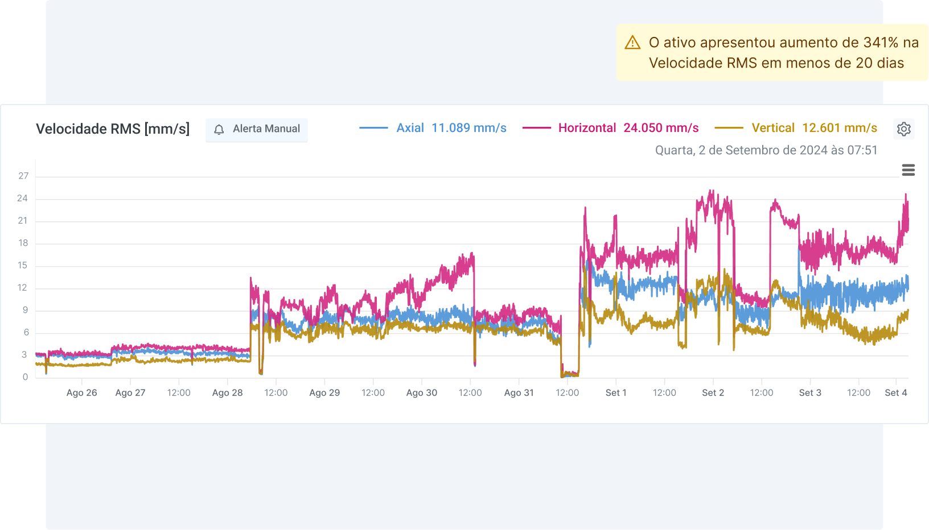The width and height of the screenshot is (929, 530).
Task: Click the Velocidade RMS [mm/s] chart title
Action: tap(113, 129)
